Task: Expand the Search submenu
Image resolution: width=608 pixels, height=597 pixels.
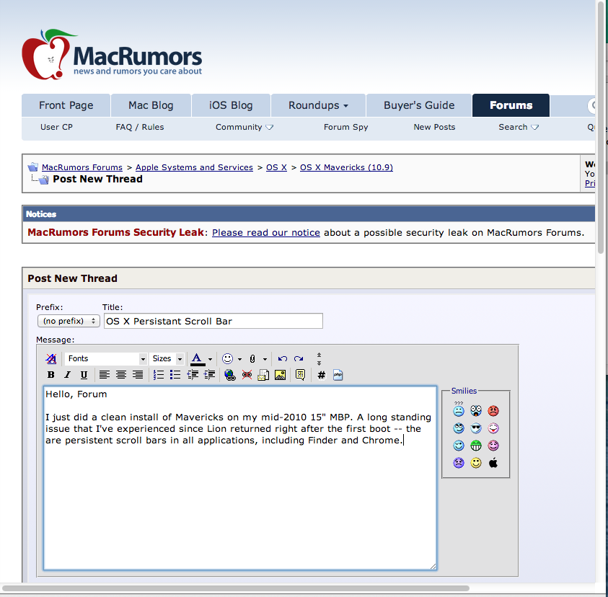Action: (x=519, y=127)
